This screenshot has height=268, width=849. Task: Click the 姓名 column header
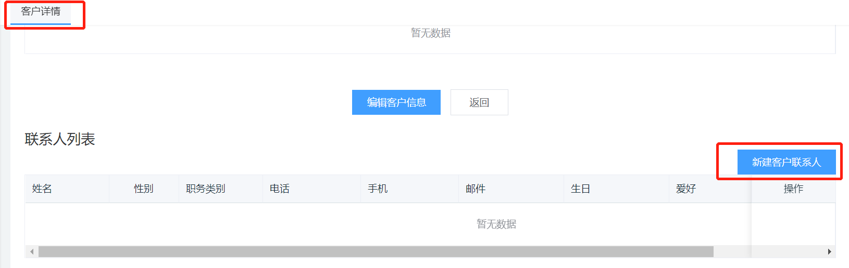[x=42, y=189]
